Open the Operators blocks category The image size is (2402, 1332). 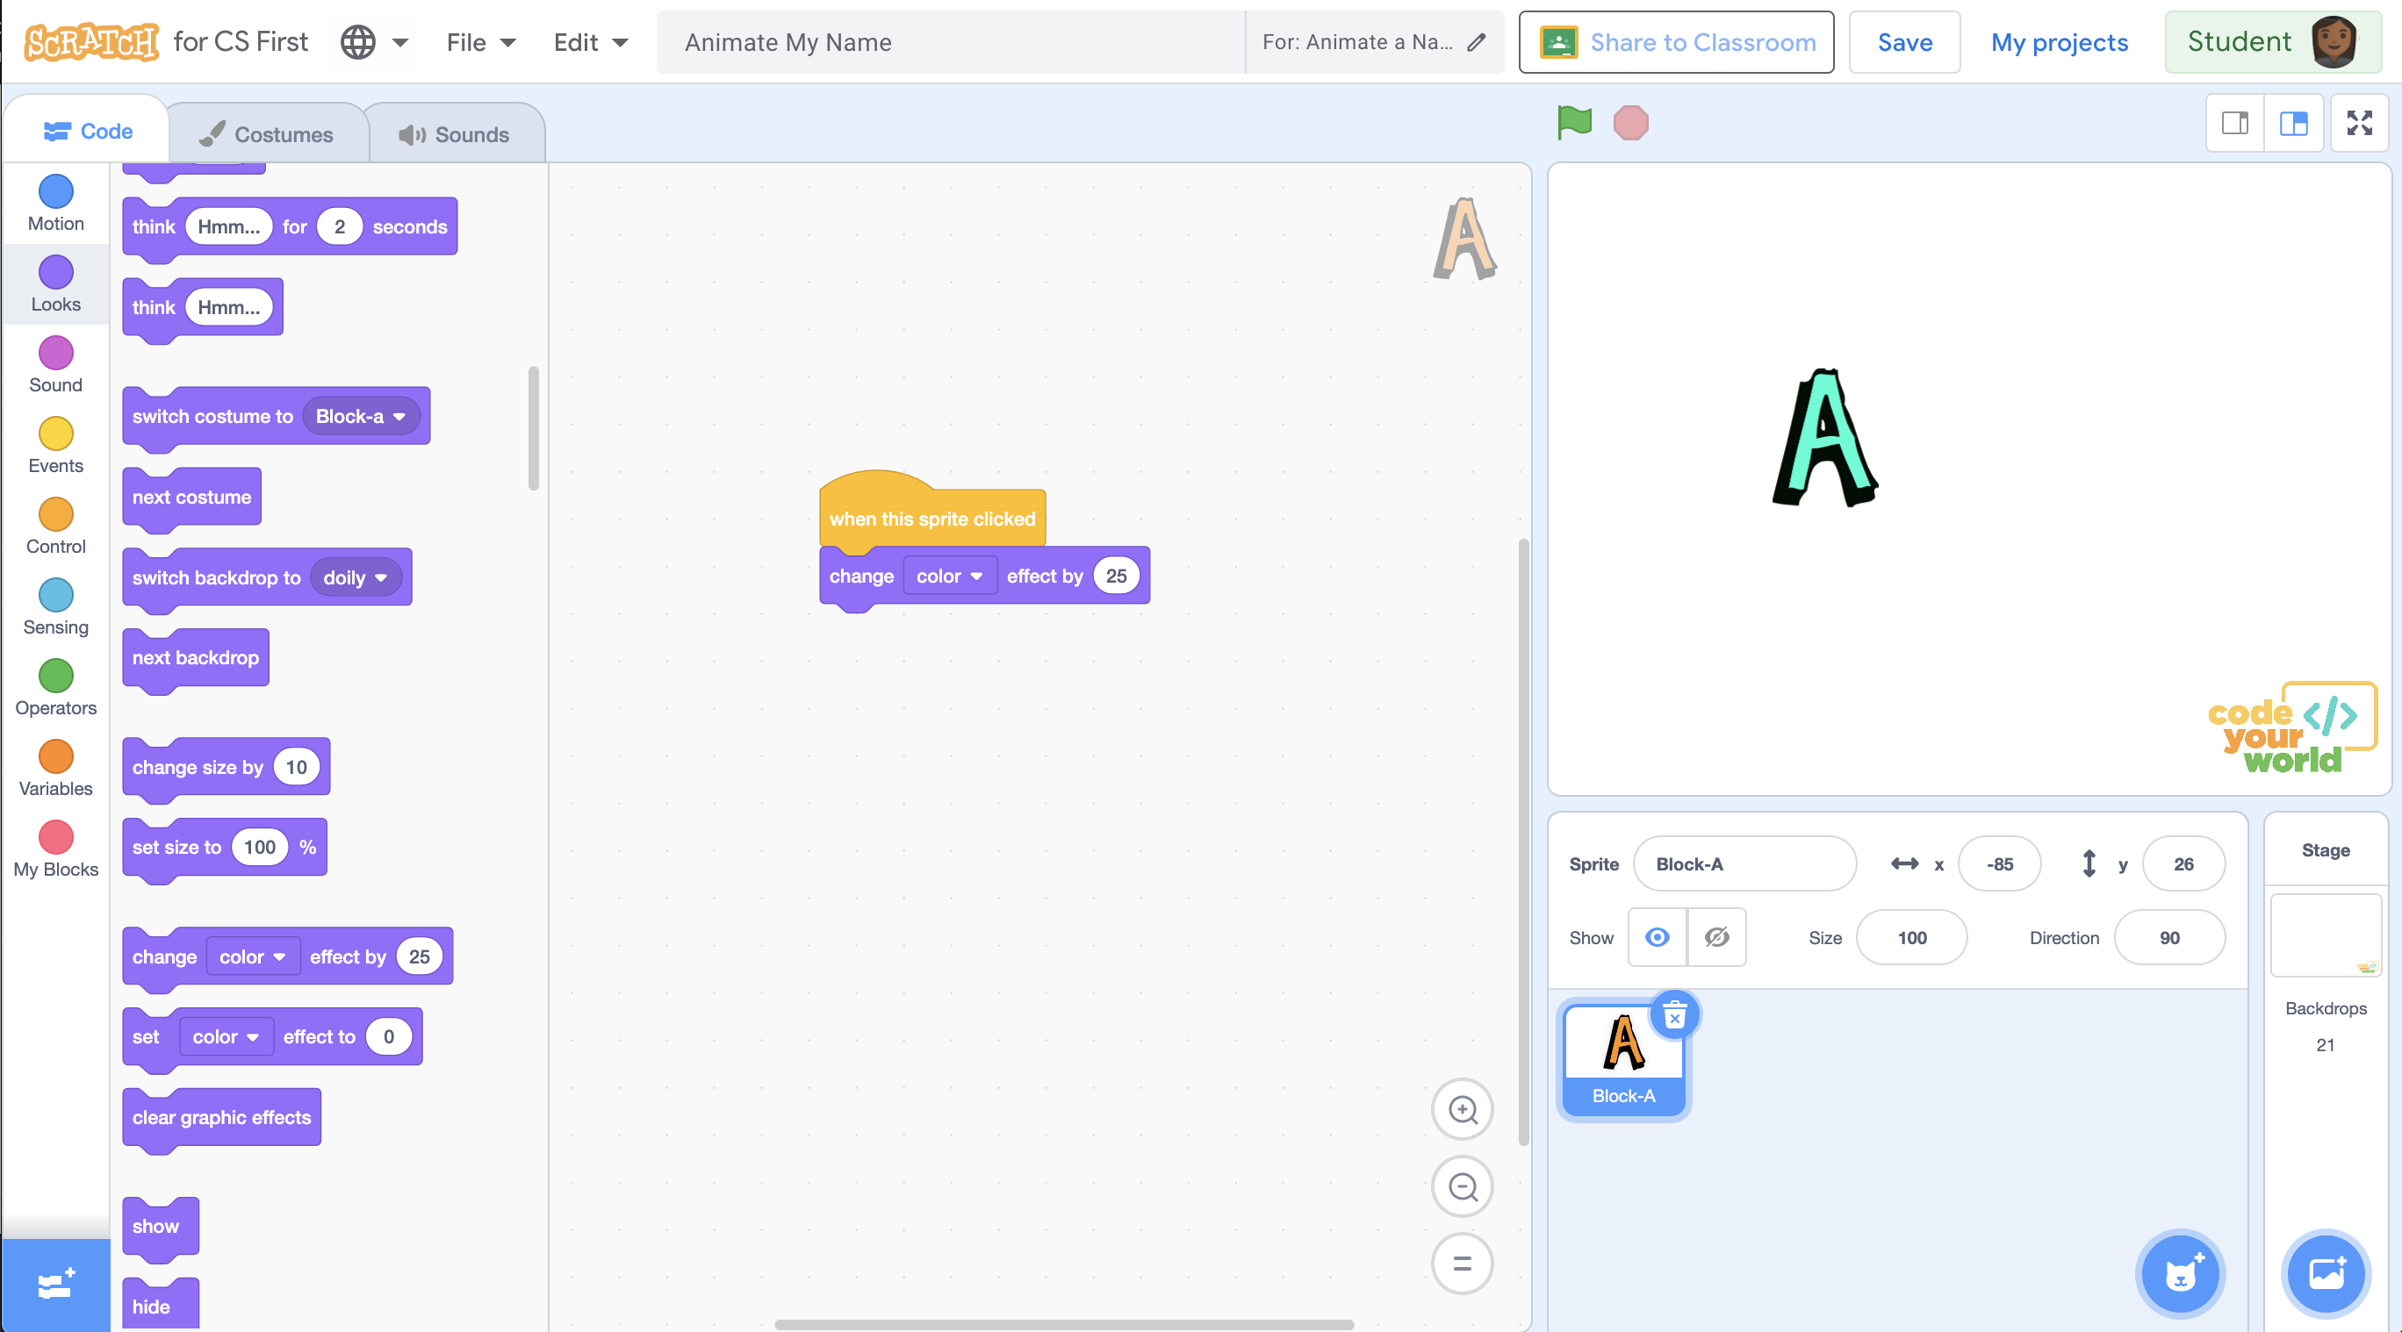tap(55, 687)
